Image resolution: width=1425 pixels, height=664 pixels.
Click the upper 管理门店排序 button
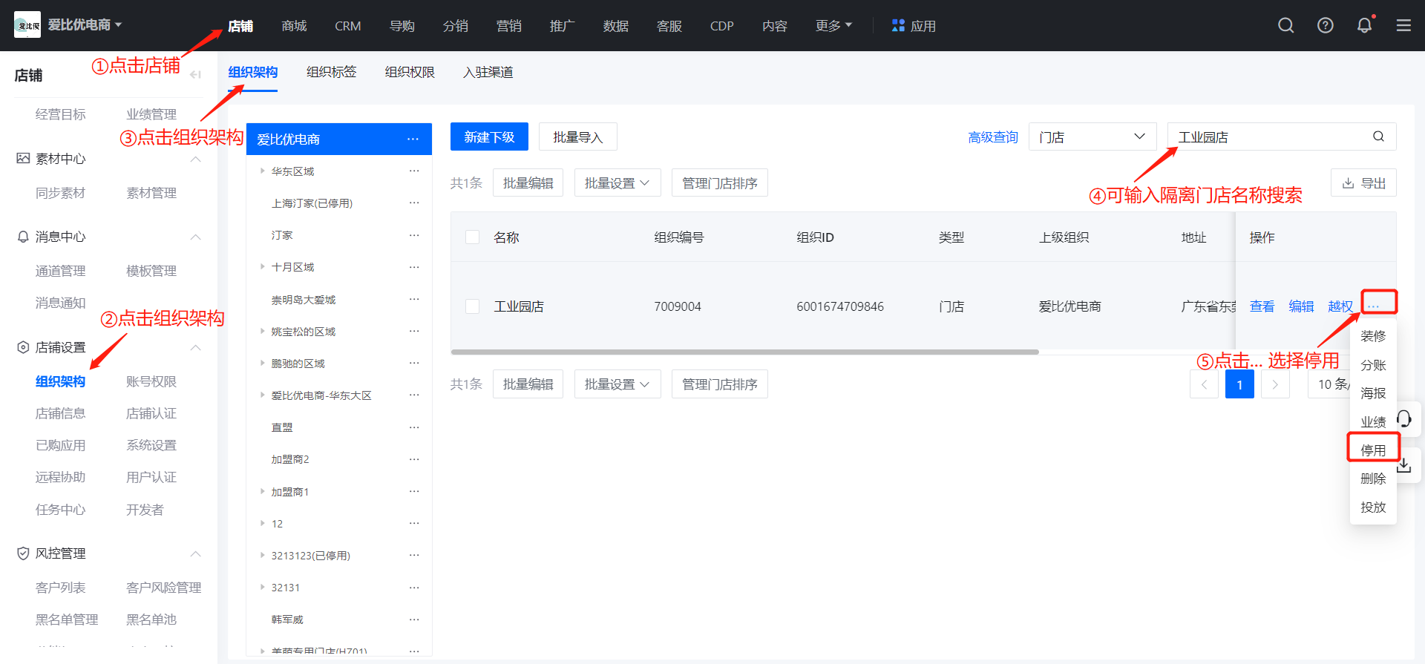click(719, 183)
